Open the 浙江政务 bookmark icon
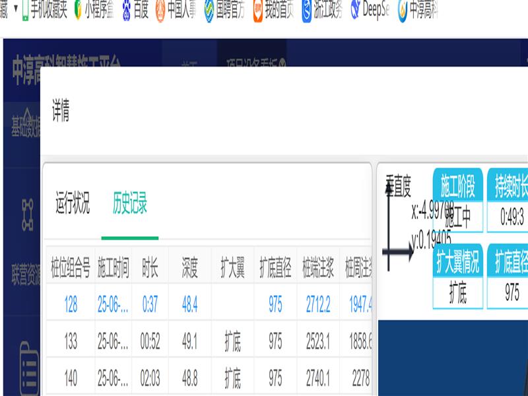Image resolution: width=528 pixels, height=396 pixels. coord(307,11)
